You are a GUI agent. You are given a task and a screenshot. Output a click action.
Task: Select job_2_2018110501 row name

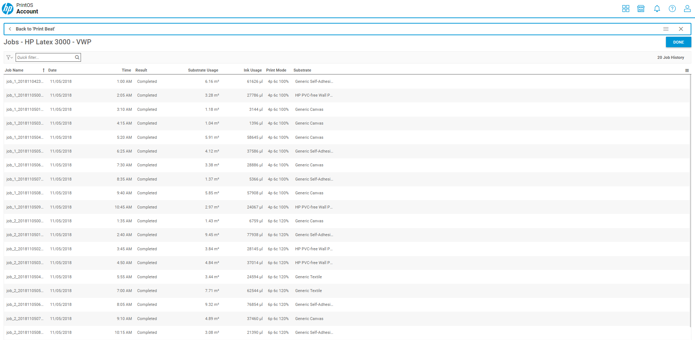[x=25, y=235]
